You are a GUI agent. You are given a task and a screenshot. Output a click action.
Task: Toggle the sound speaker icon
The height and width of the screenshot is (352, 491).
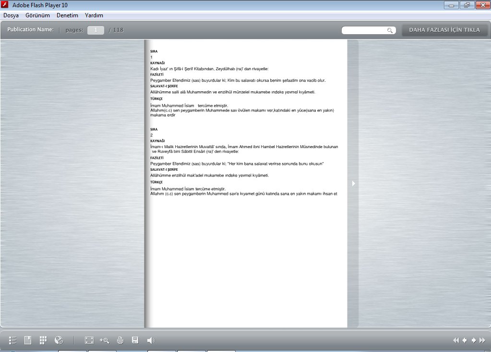tap(151, 340)
